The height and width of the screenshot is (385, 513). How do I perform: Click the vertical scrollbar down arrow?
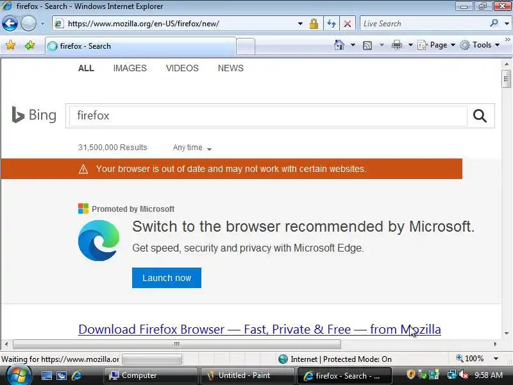click(507, 333)
